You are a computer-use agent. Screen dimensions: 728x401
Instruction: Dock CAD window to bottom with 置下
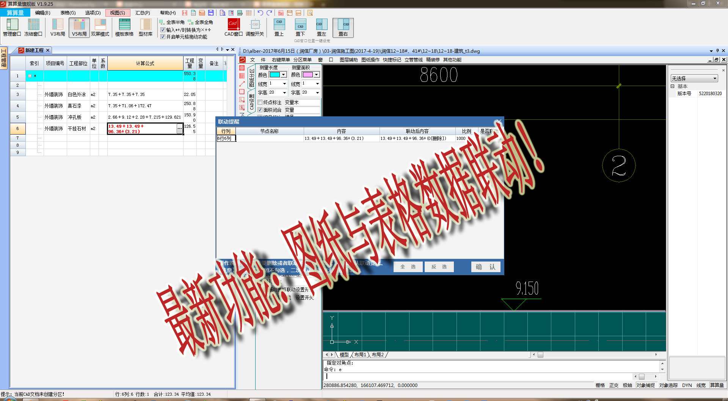[x=300, y=27]
